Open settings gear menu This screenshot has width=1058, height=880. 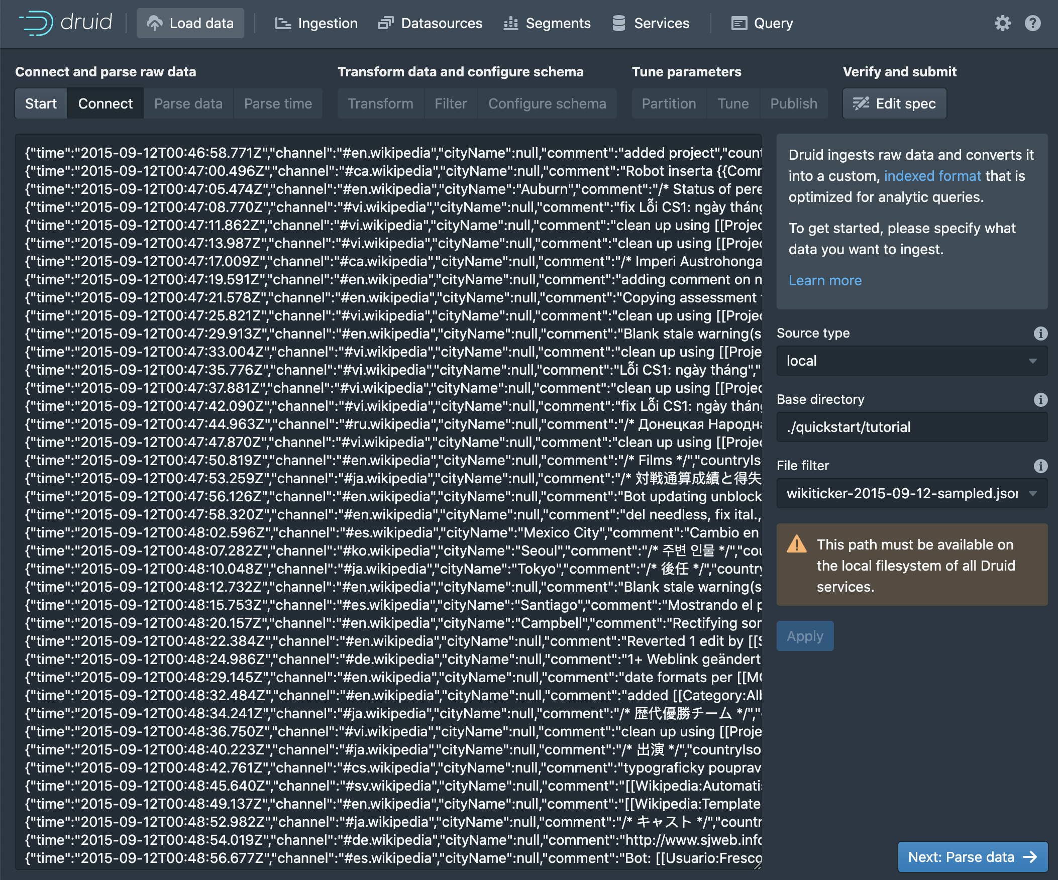[x=1002, y=23]
